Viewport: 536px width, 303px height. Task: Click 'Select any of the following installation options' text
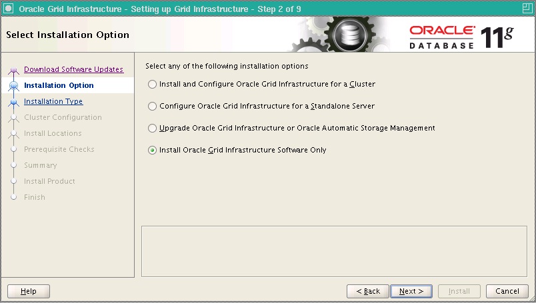[x=227, y=67]
